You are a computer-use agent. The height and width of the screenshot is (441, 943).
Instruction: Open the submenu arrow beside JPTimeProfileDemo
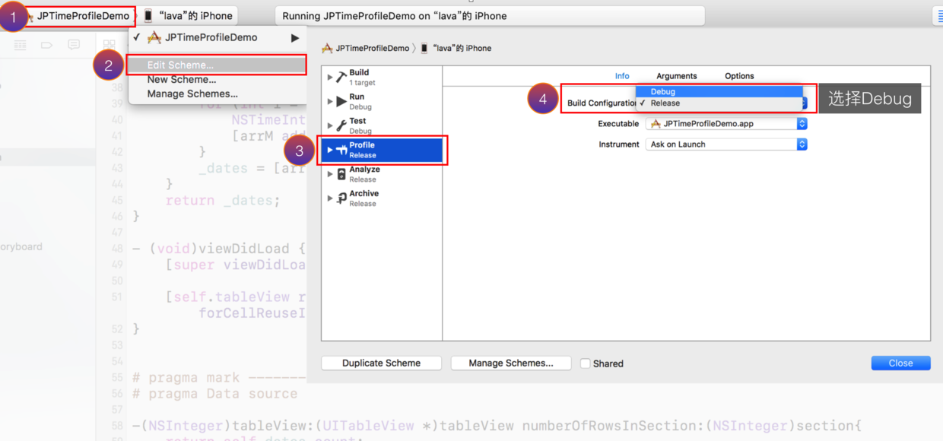tap(295, 38)
